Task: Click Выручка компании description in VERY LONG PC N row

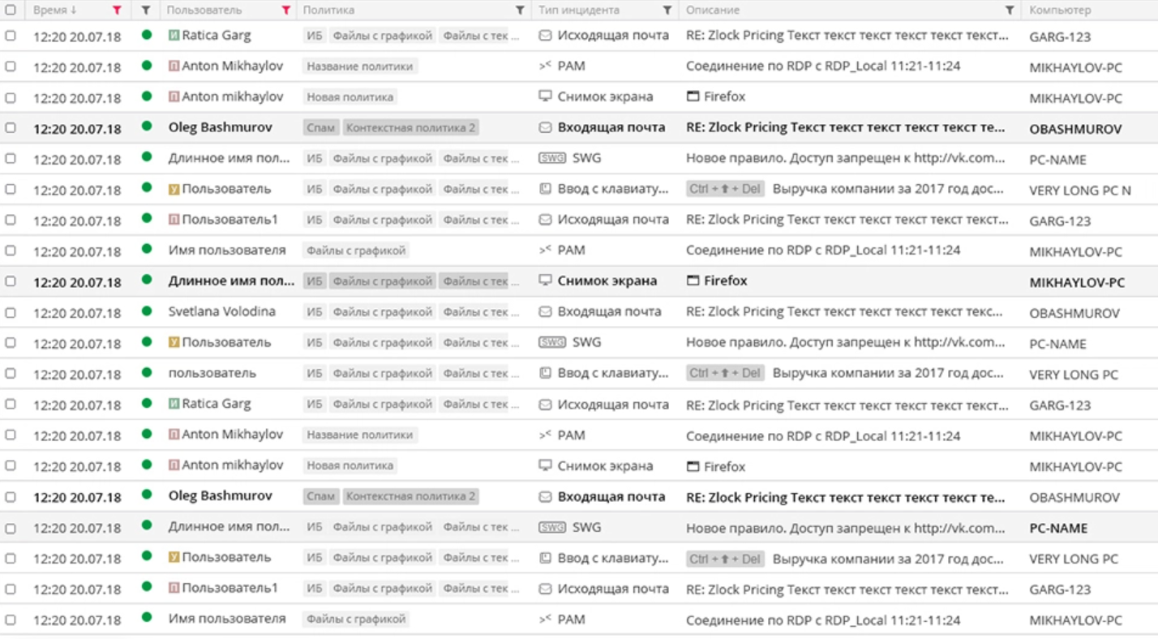Action: point(889,189)
